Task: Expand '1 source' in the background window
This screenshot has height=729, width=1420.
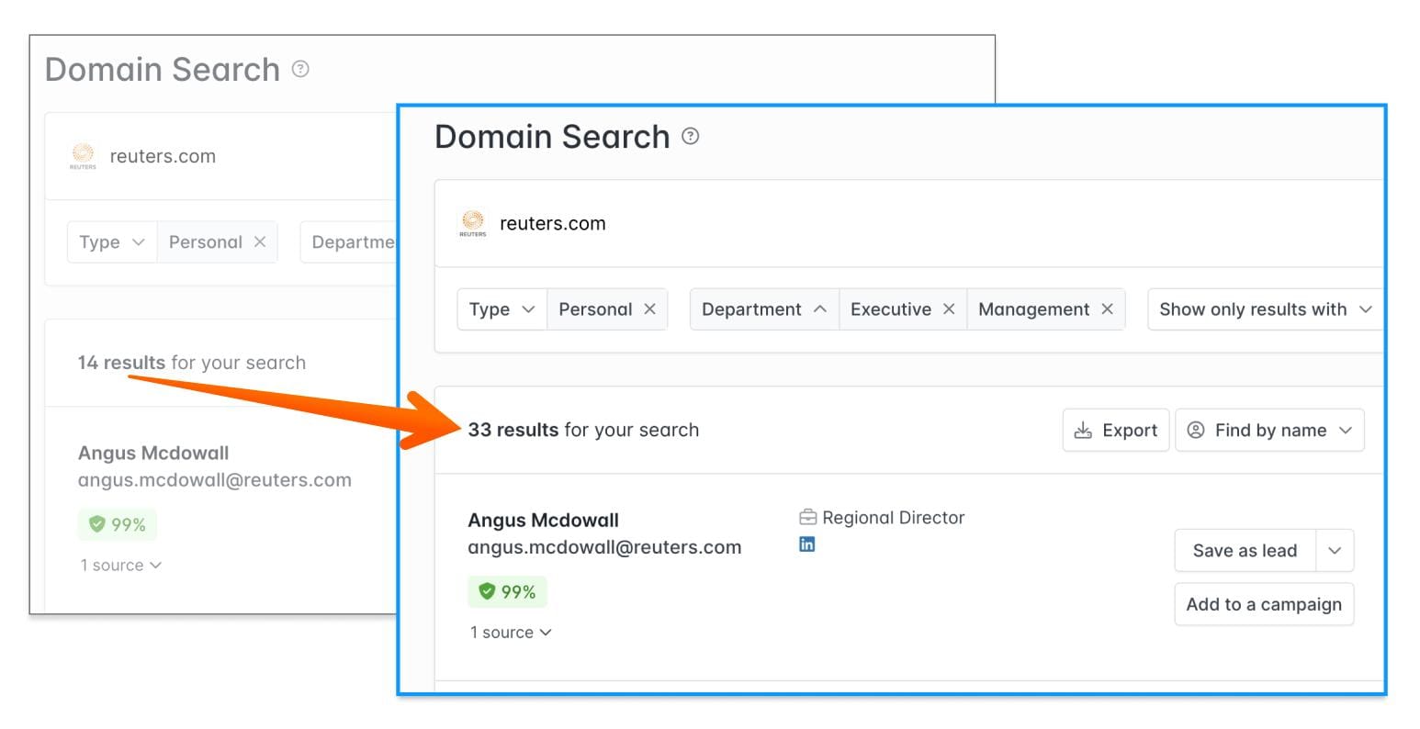Action: click(x=121, y=566)
